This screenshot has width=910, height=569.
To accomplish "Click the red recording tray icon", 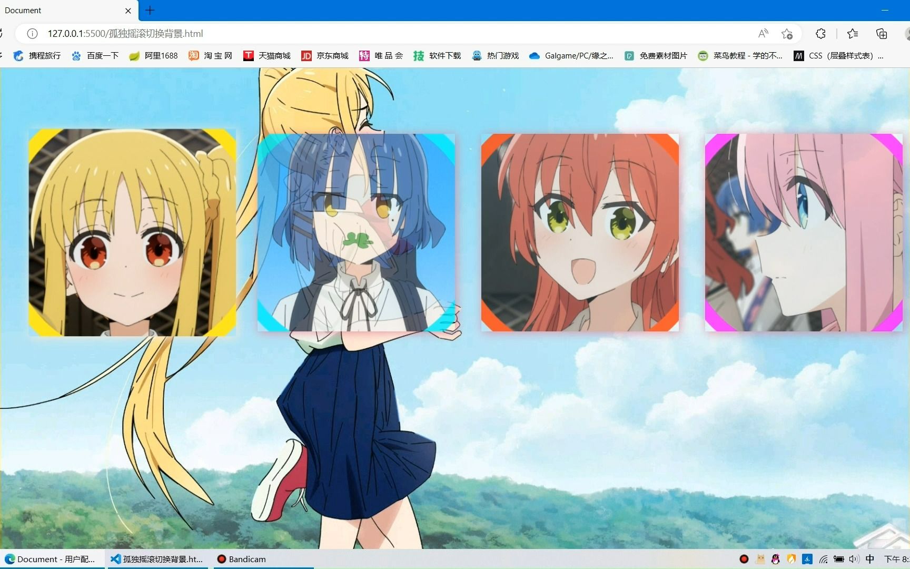I will pos(744,559).
